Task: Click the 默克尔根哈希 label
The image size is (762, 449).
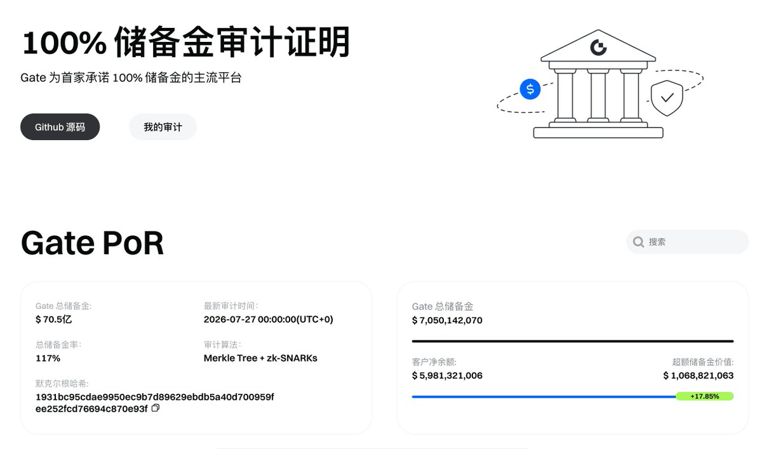Action: 62,384
